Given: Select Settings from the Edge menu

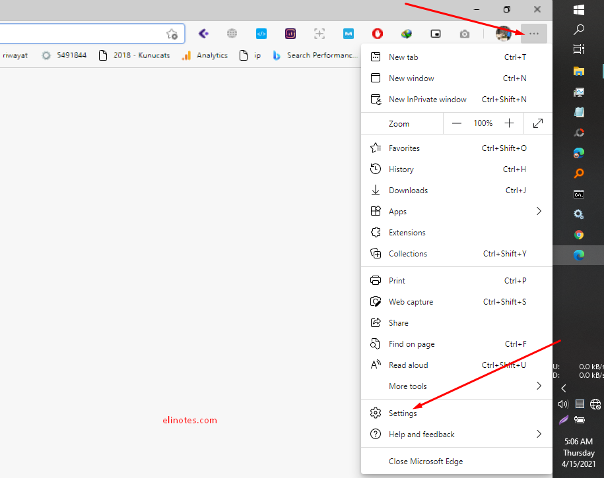Looking at the screenshot, I should [x=403, y=413].
